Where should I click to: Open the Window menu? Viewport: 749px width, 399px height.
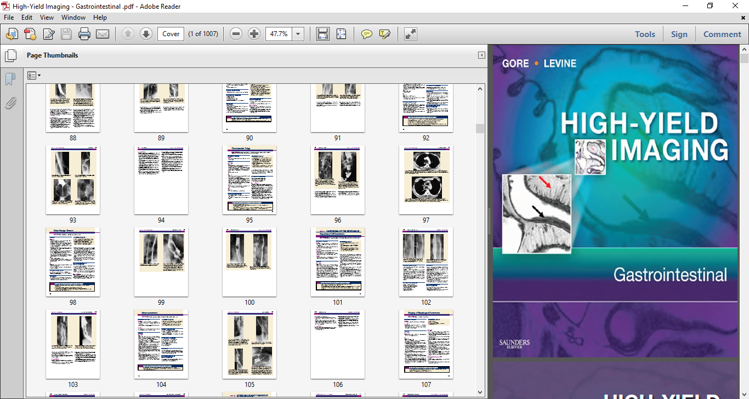pyautogui.click(x=73, y=18)
